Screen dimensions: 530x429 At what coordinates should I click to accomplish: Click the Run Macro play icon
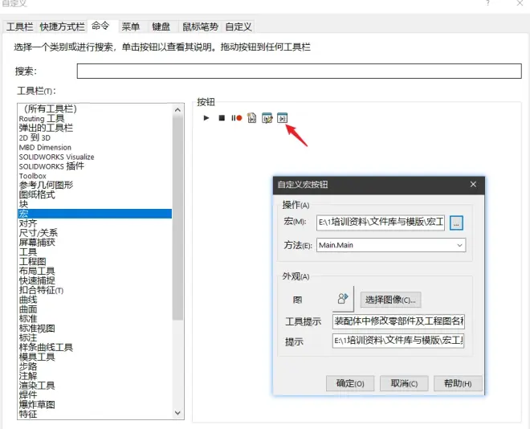[206, 118]
